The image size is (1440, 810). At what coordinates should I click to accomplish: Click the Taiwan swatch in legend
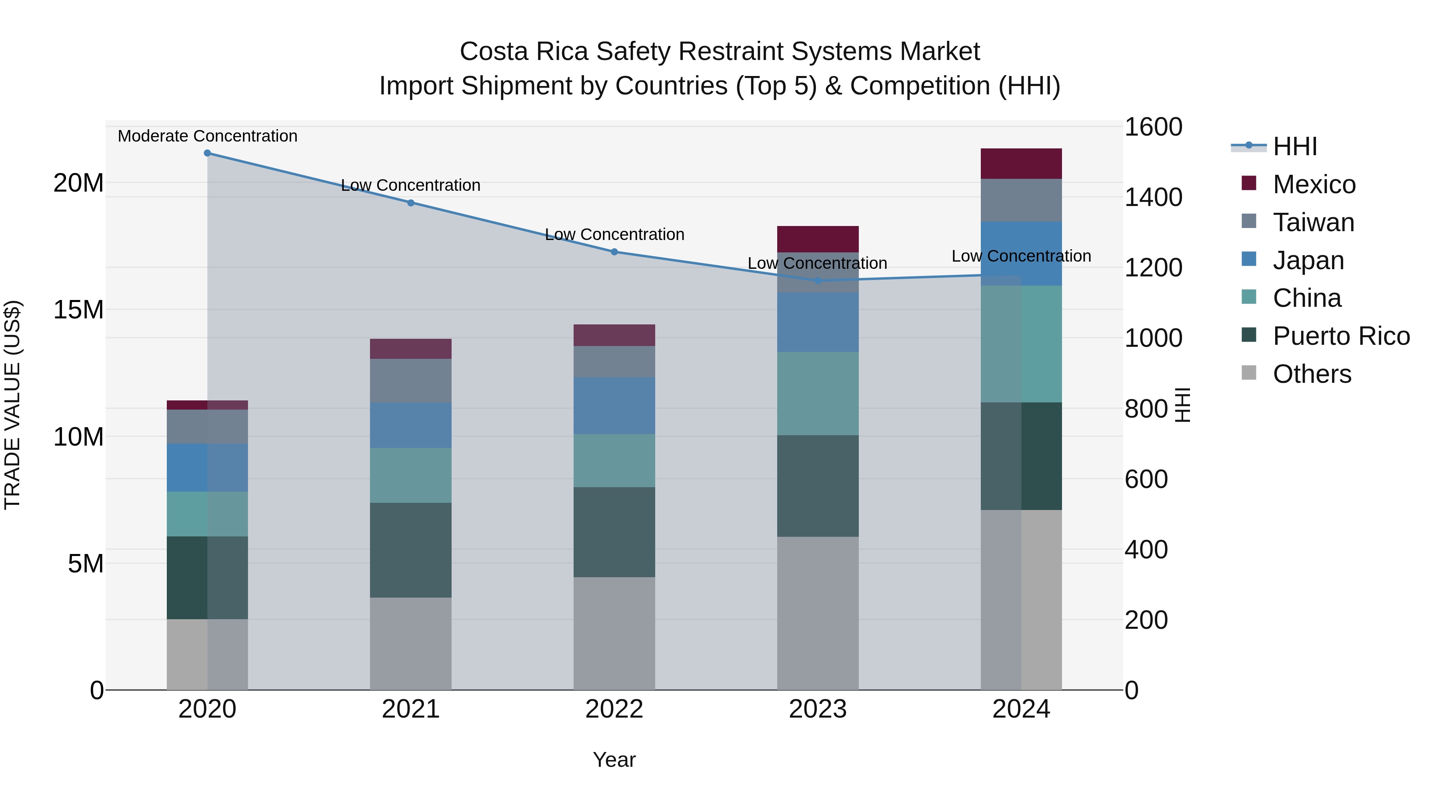click(x=1249, y=221)
